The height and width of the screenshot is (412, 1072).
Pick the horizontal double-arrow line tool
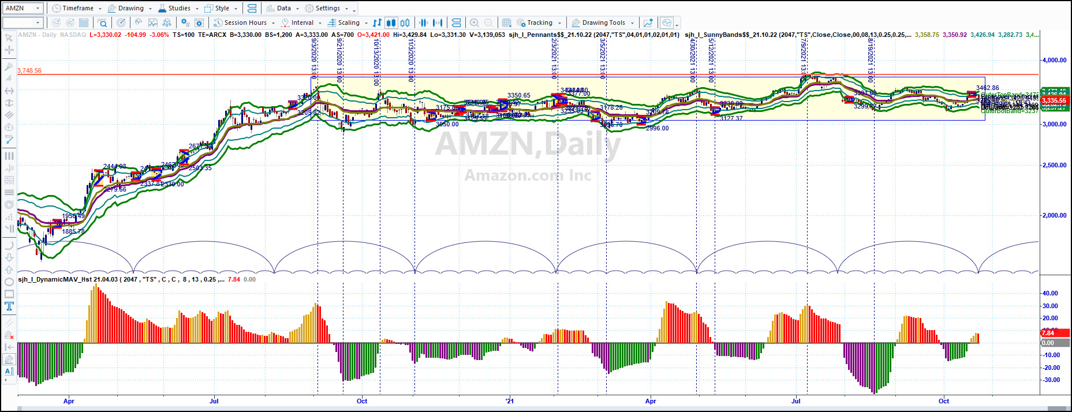[9, 91]
